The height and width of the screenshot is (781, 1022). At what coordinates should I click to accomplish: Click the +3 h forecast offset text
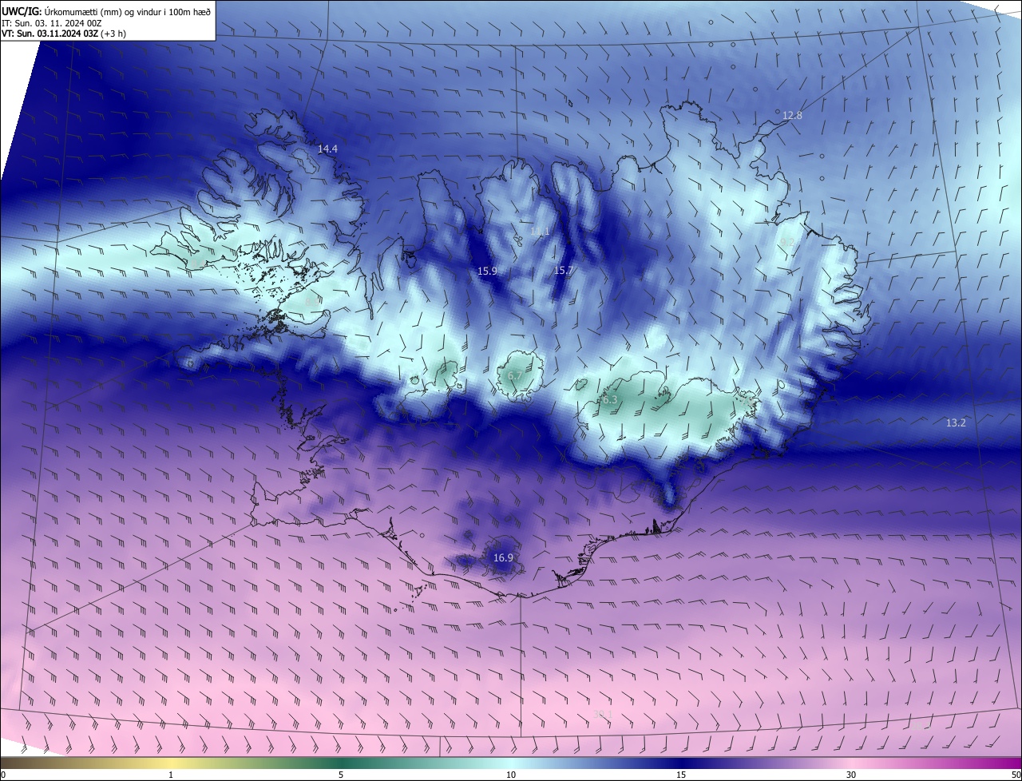[x=113, y=34]
